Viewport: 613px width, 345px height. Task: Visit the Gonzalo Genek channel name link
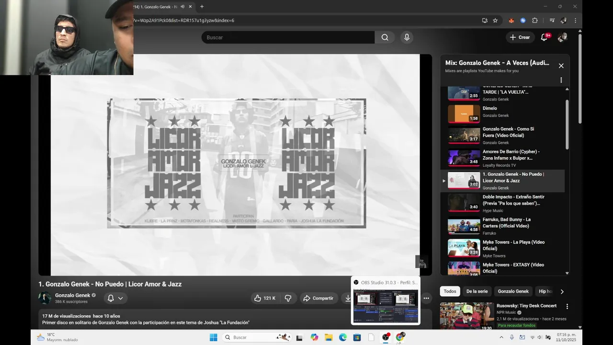(72, 295)
